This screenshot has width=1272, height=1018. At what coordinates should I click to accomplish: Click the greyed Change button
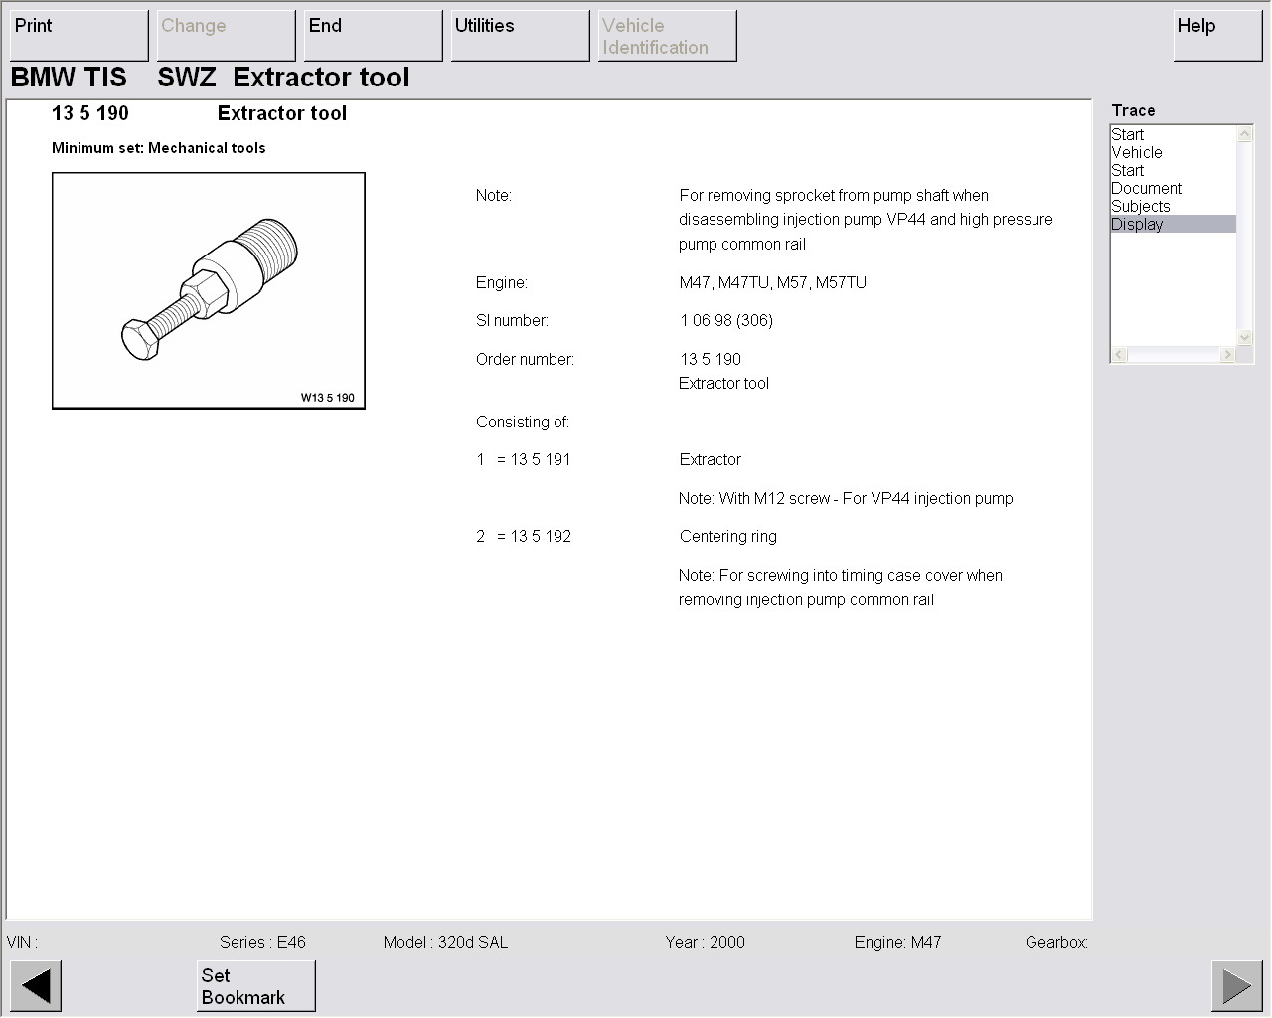coord(227,36)
